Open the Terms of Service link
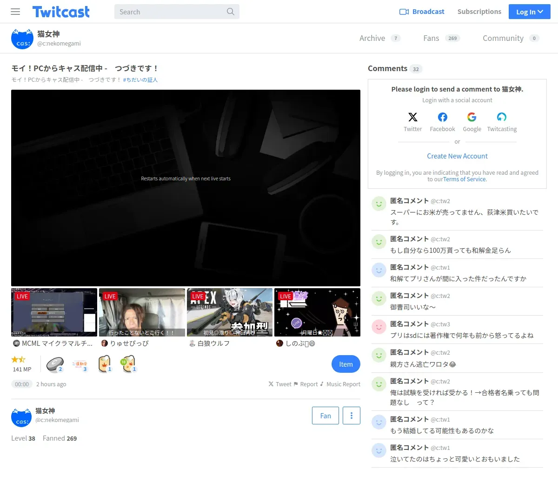 (x=465, y=179)
